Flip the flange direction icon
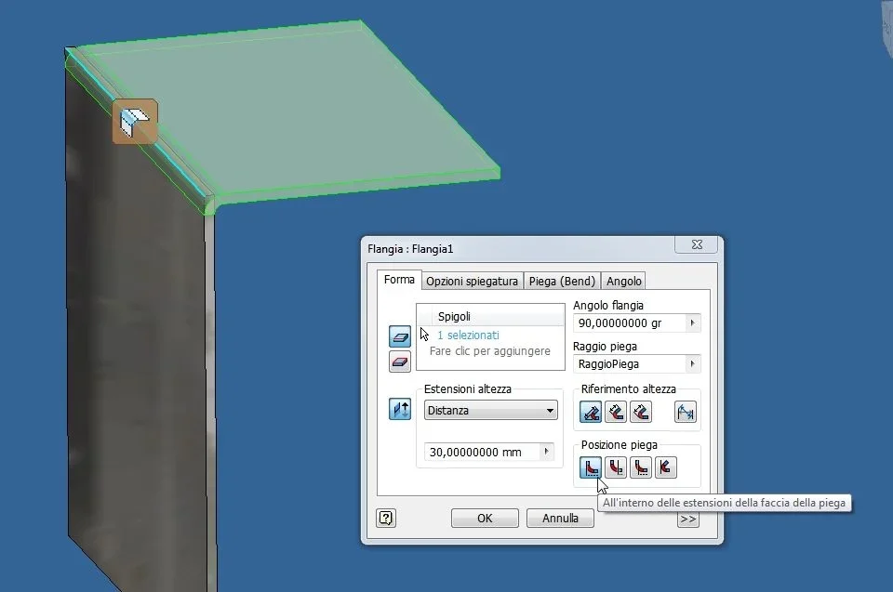 click(x=400, y=409)
